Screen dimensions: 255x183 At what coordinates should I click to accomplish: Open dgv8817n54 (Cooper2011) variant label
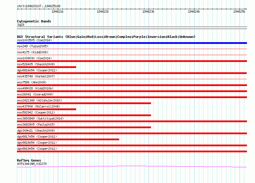[x=37, y=137]
